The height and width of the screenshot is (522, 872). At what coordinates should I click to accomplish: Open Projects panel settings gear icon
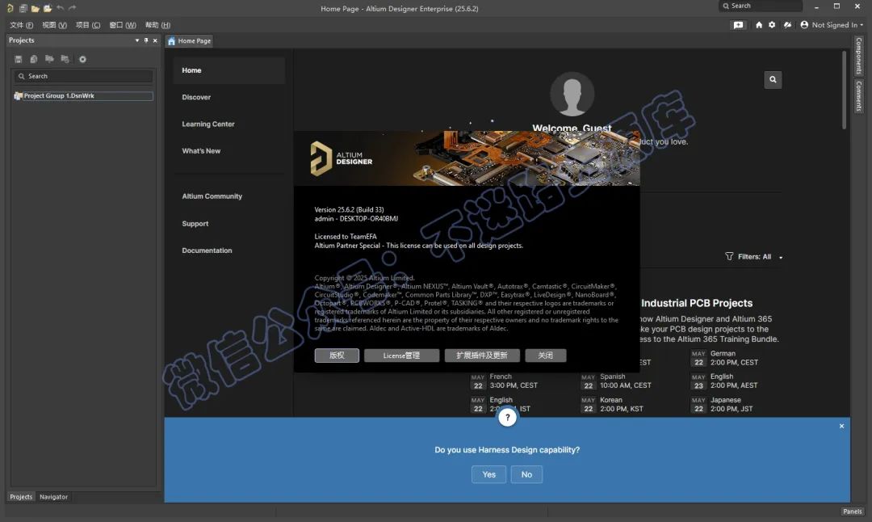tap(82, 59)
